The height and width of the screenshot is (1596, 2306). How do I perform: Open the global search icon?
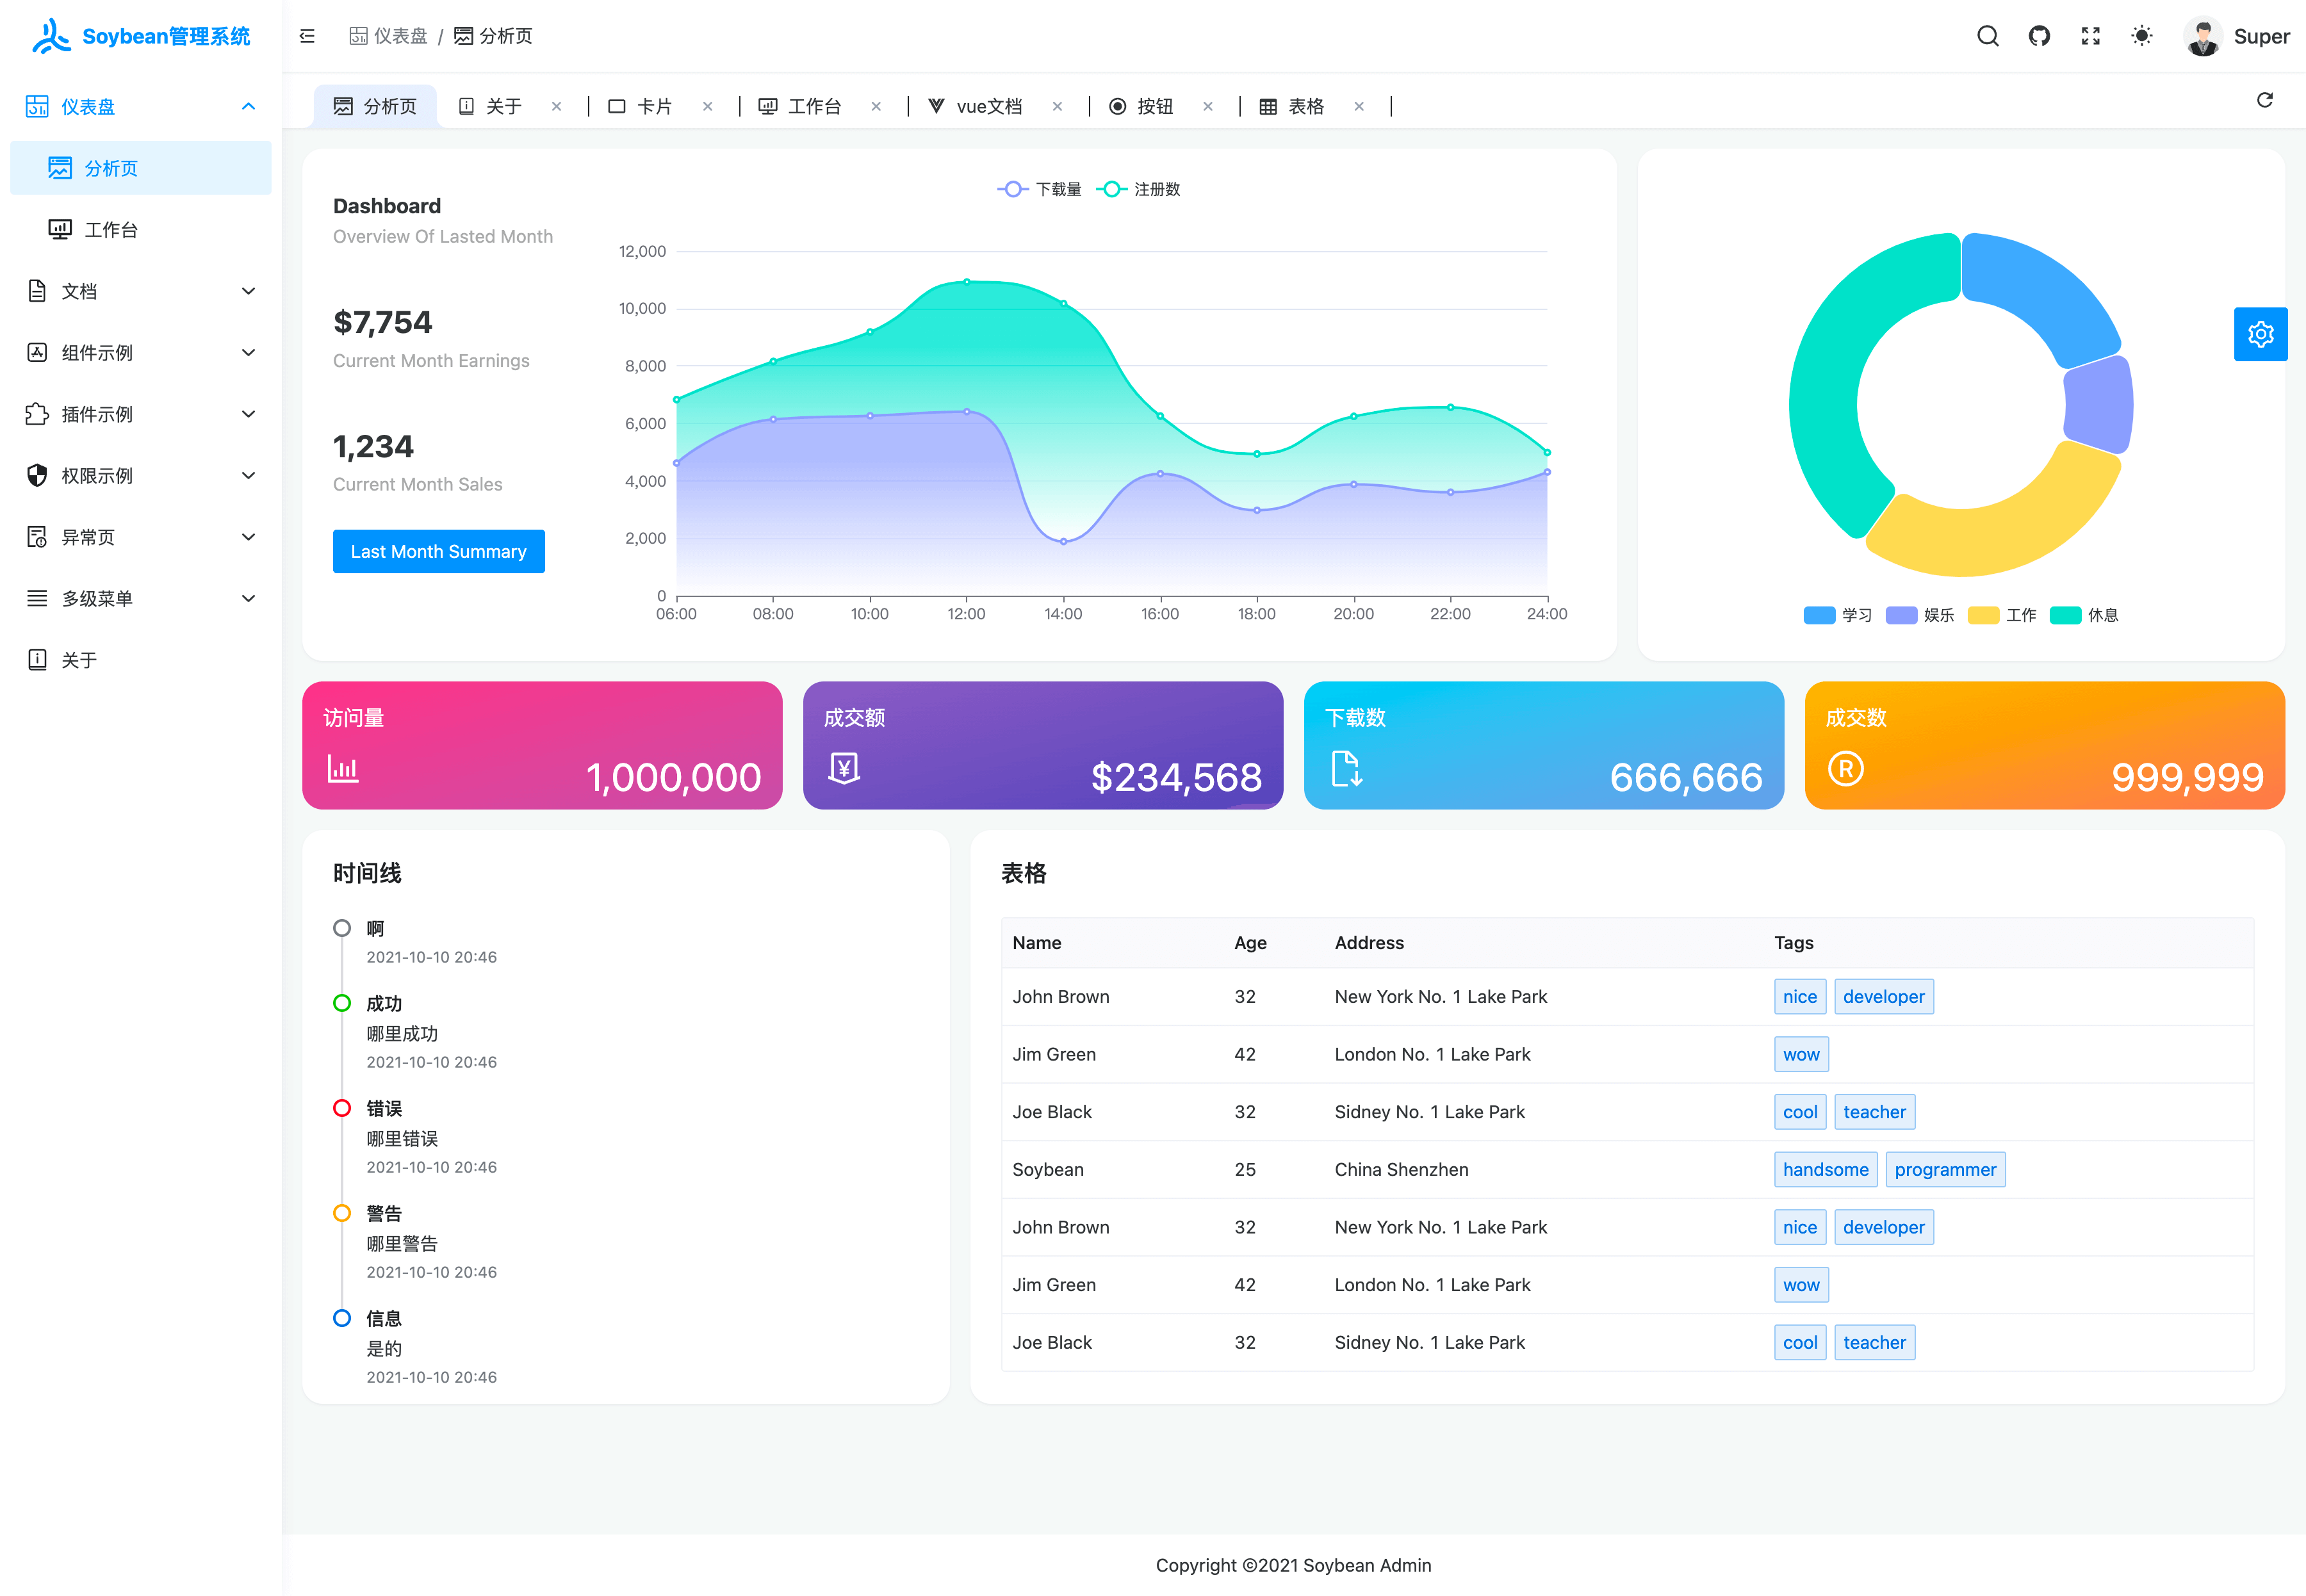1987,36
